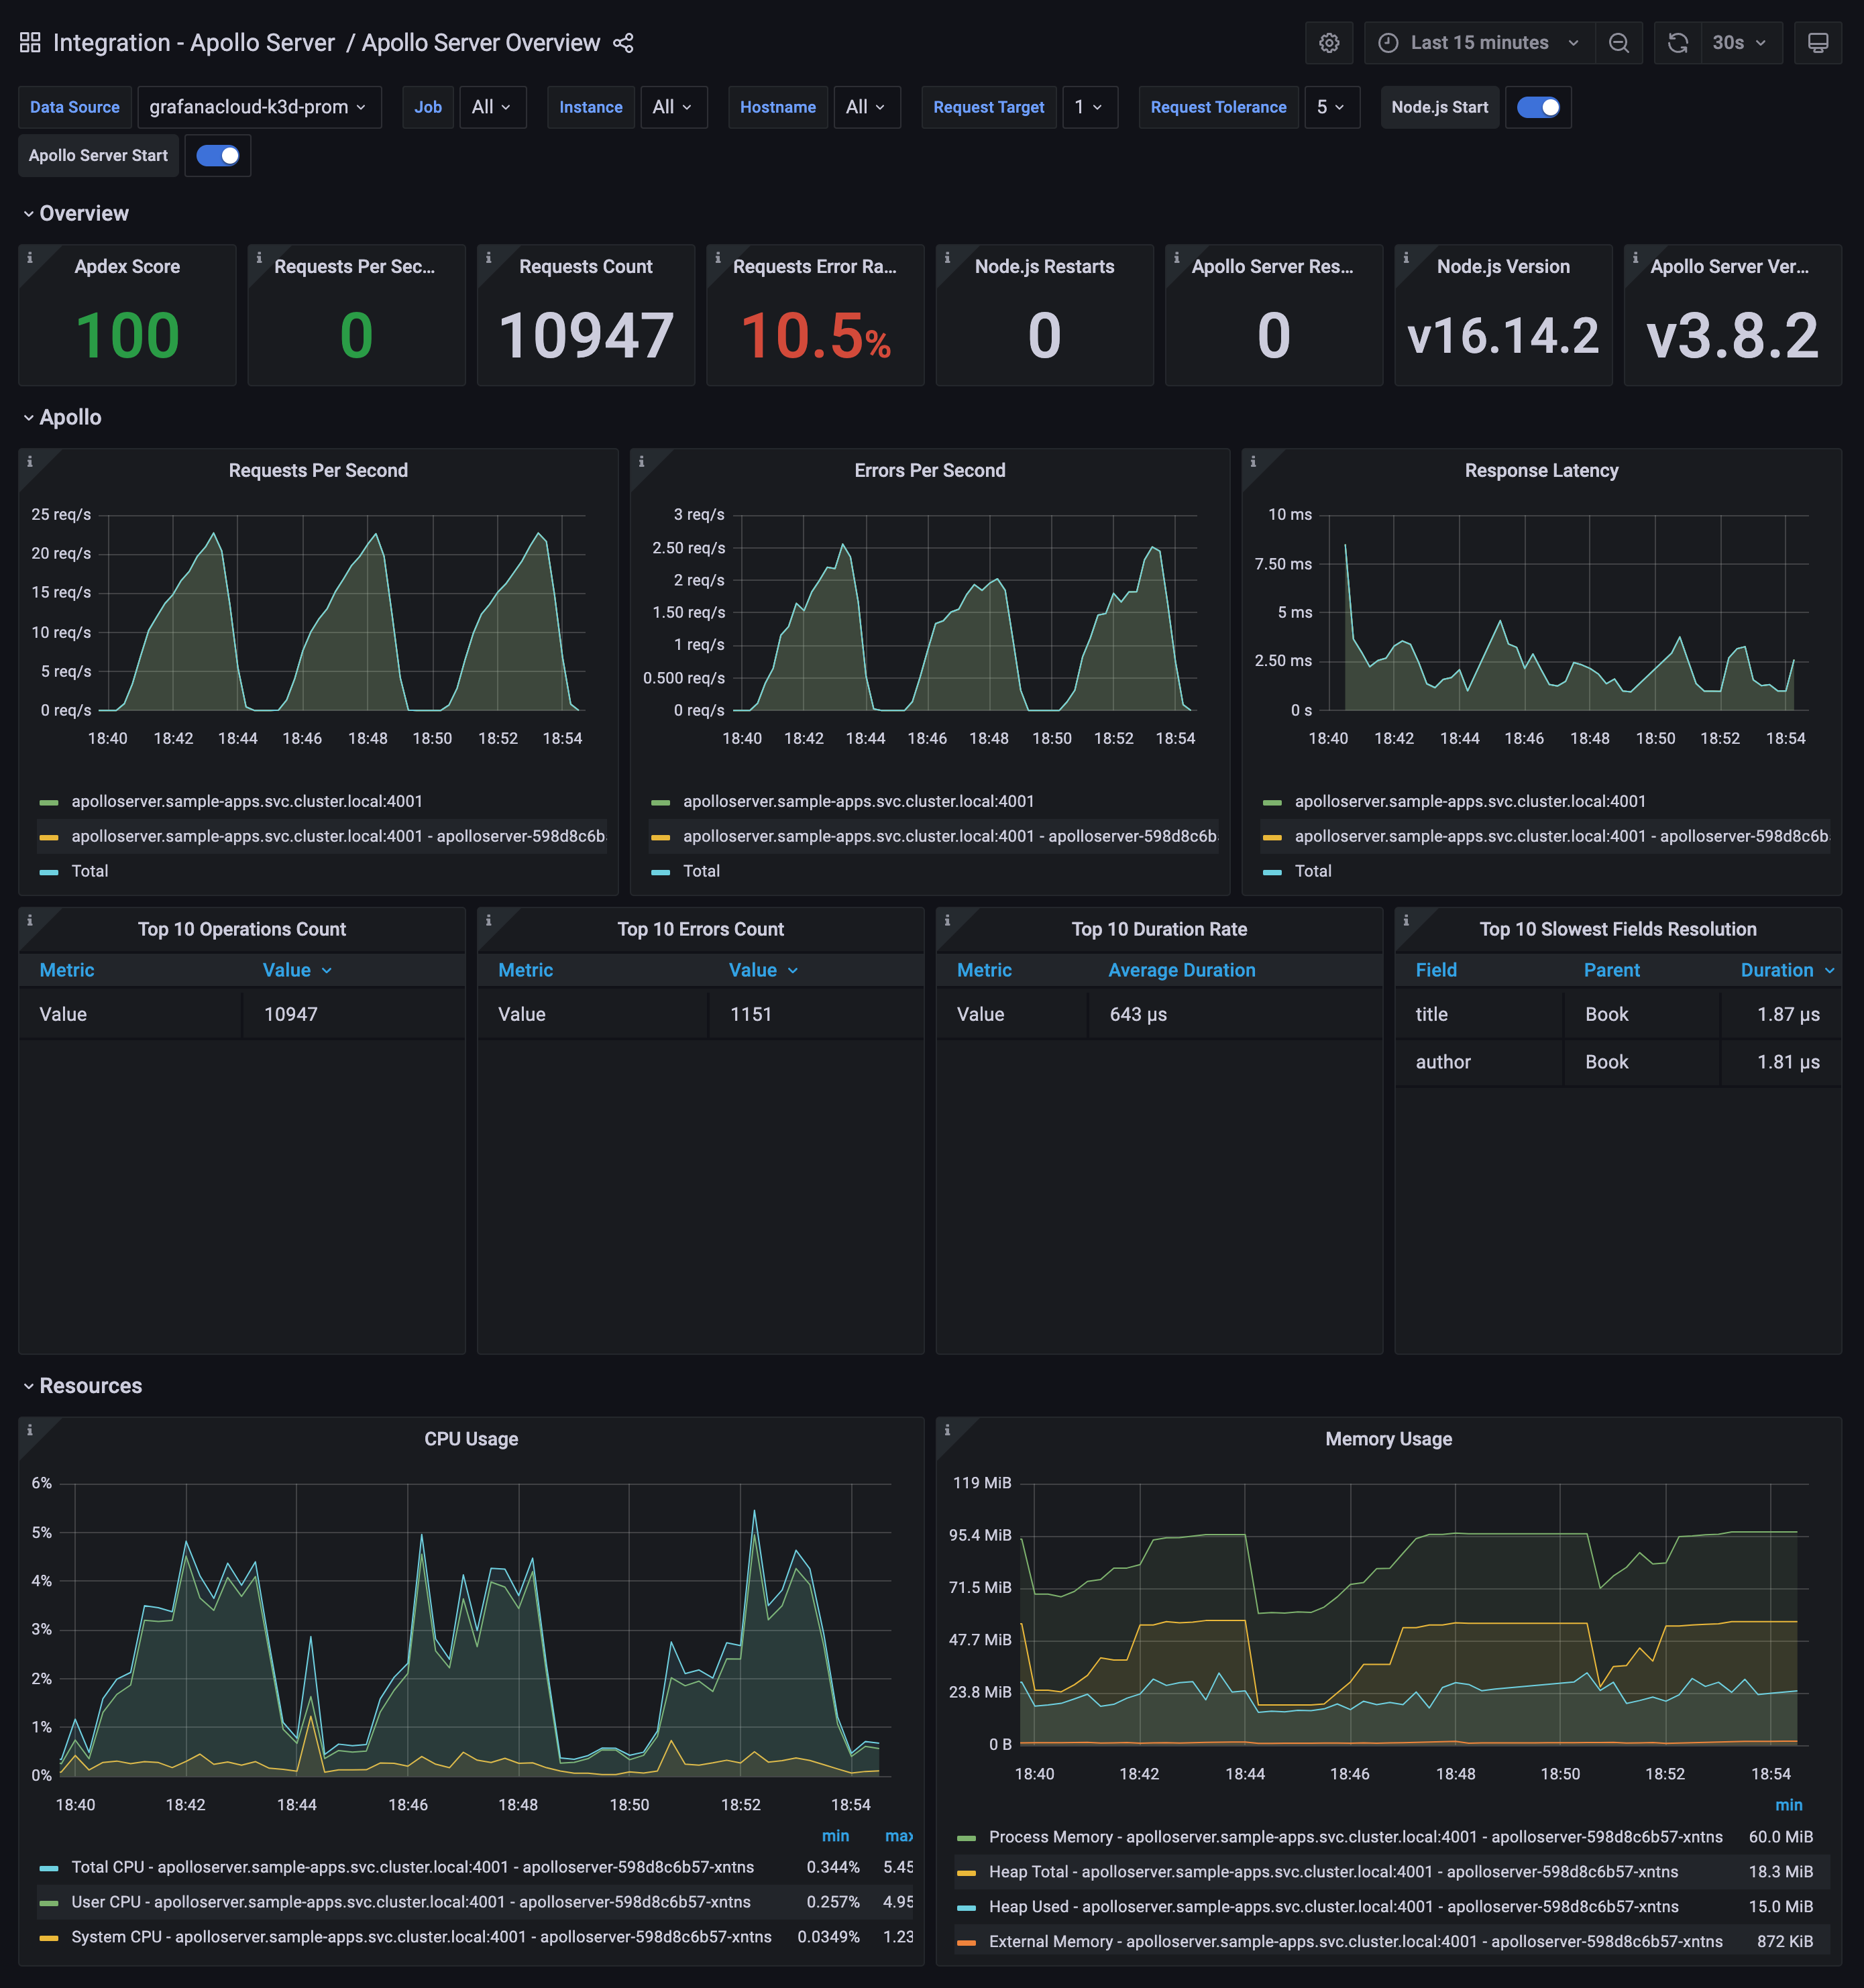
Task: Click the share icon next to the dashboard title
Action: tap(623, 43)
